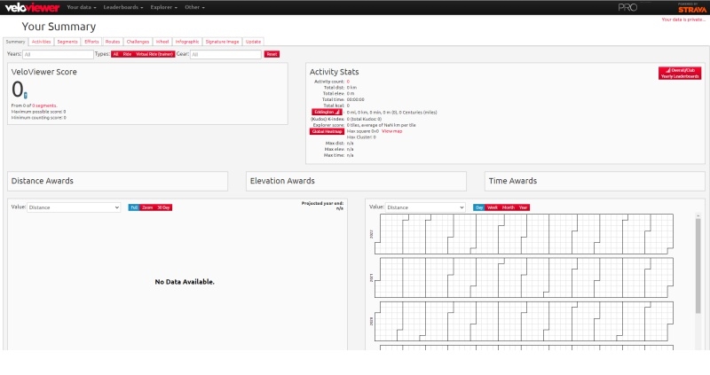Click the calendar panel vertical scrollbar
Screen dimensions: 710x375
698,267
